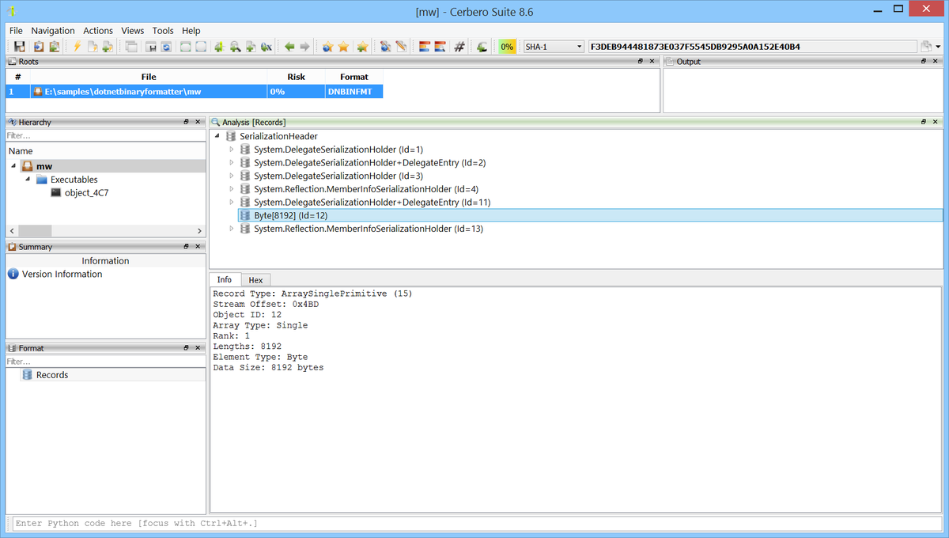
Task: Click the clipboard with green arrow icon
Action: pyautogui.click(x=54, y=47)
